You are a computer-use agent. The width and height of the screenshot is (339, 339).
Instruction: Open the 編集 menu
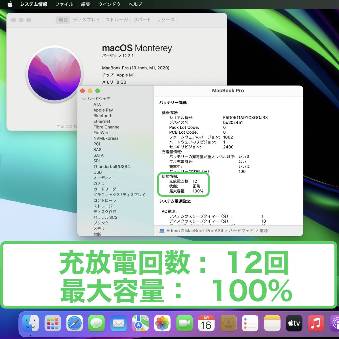86,4
